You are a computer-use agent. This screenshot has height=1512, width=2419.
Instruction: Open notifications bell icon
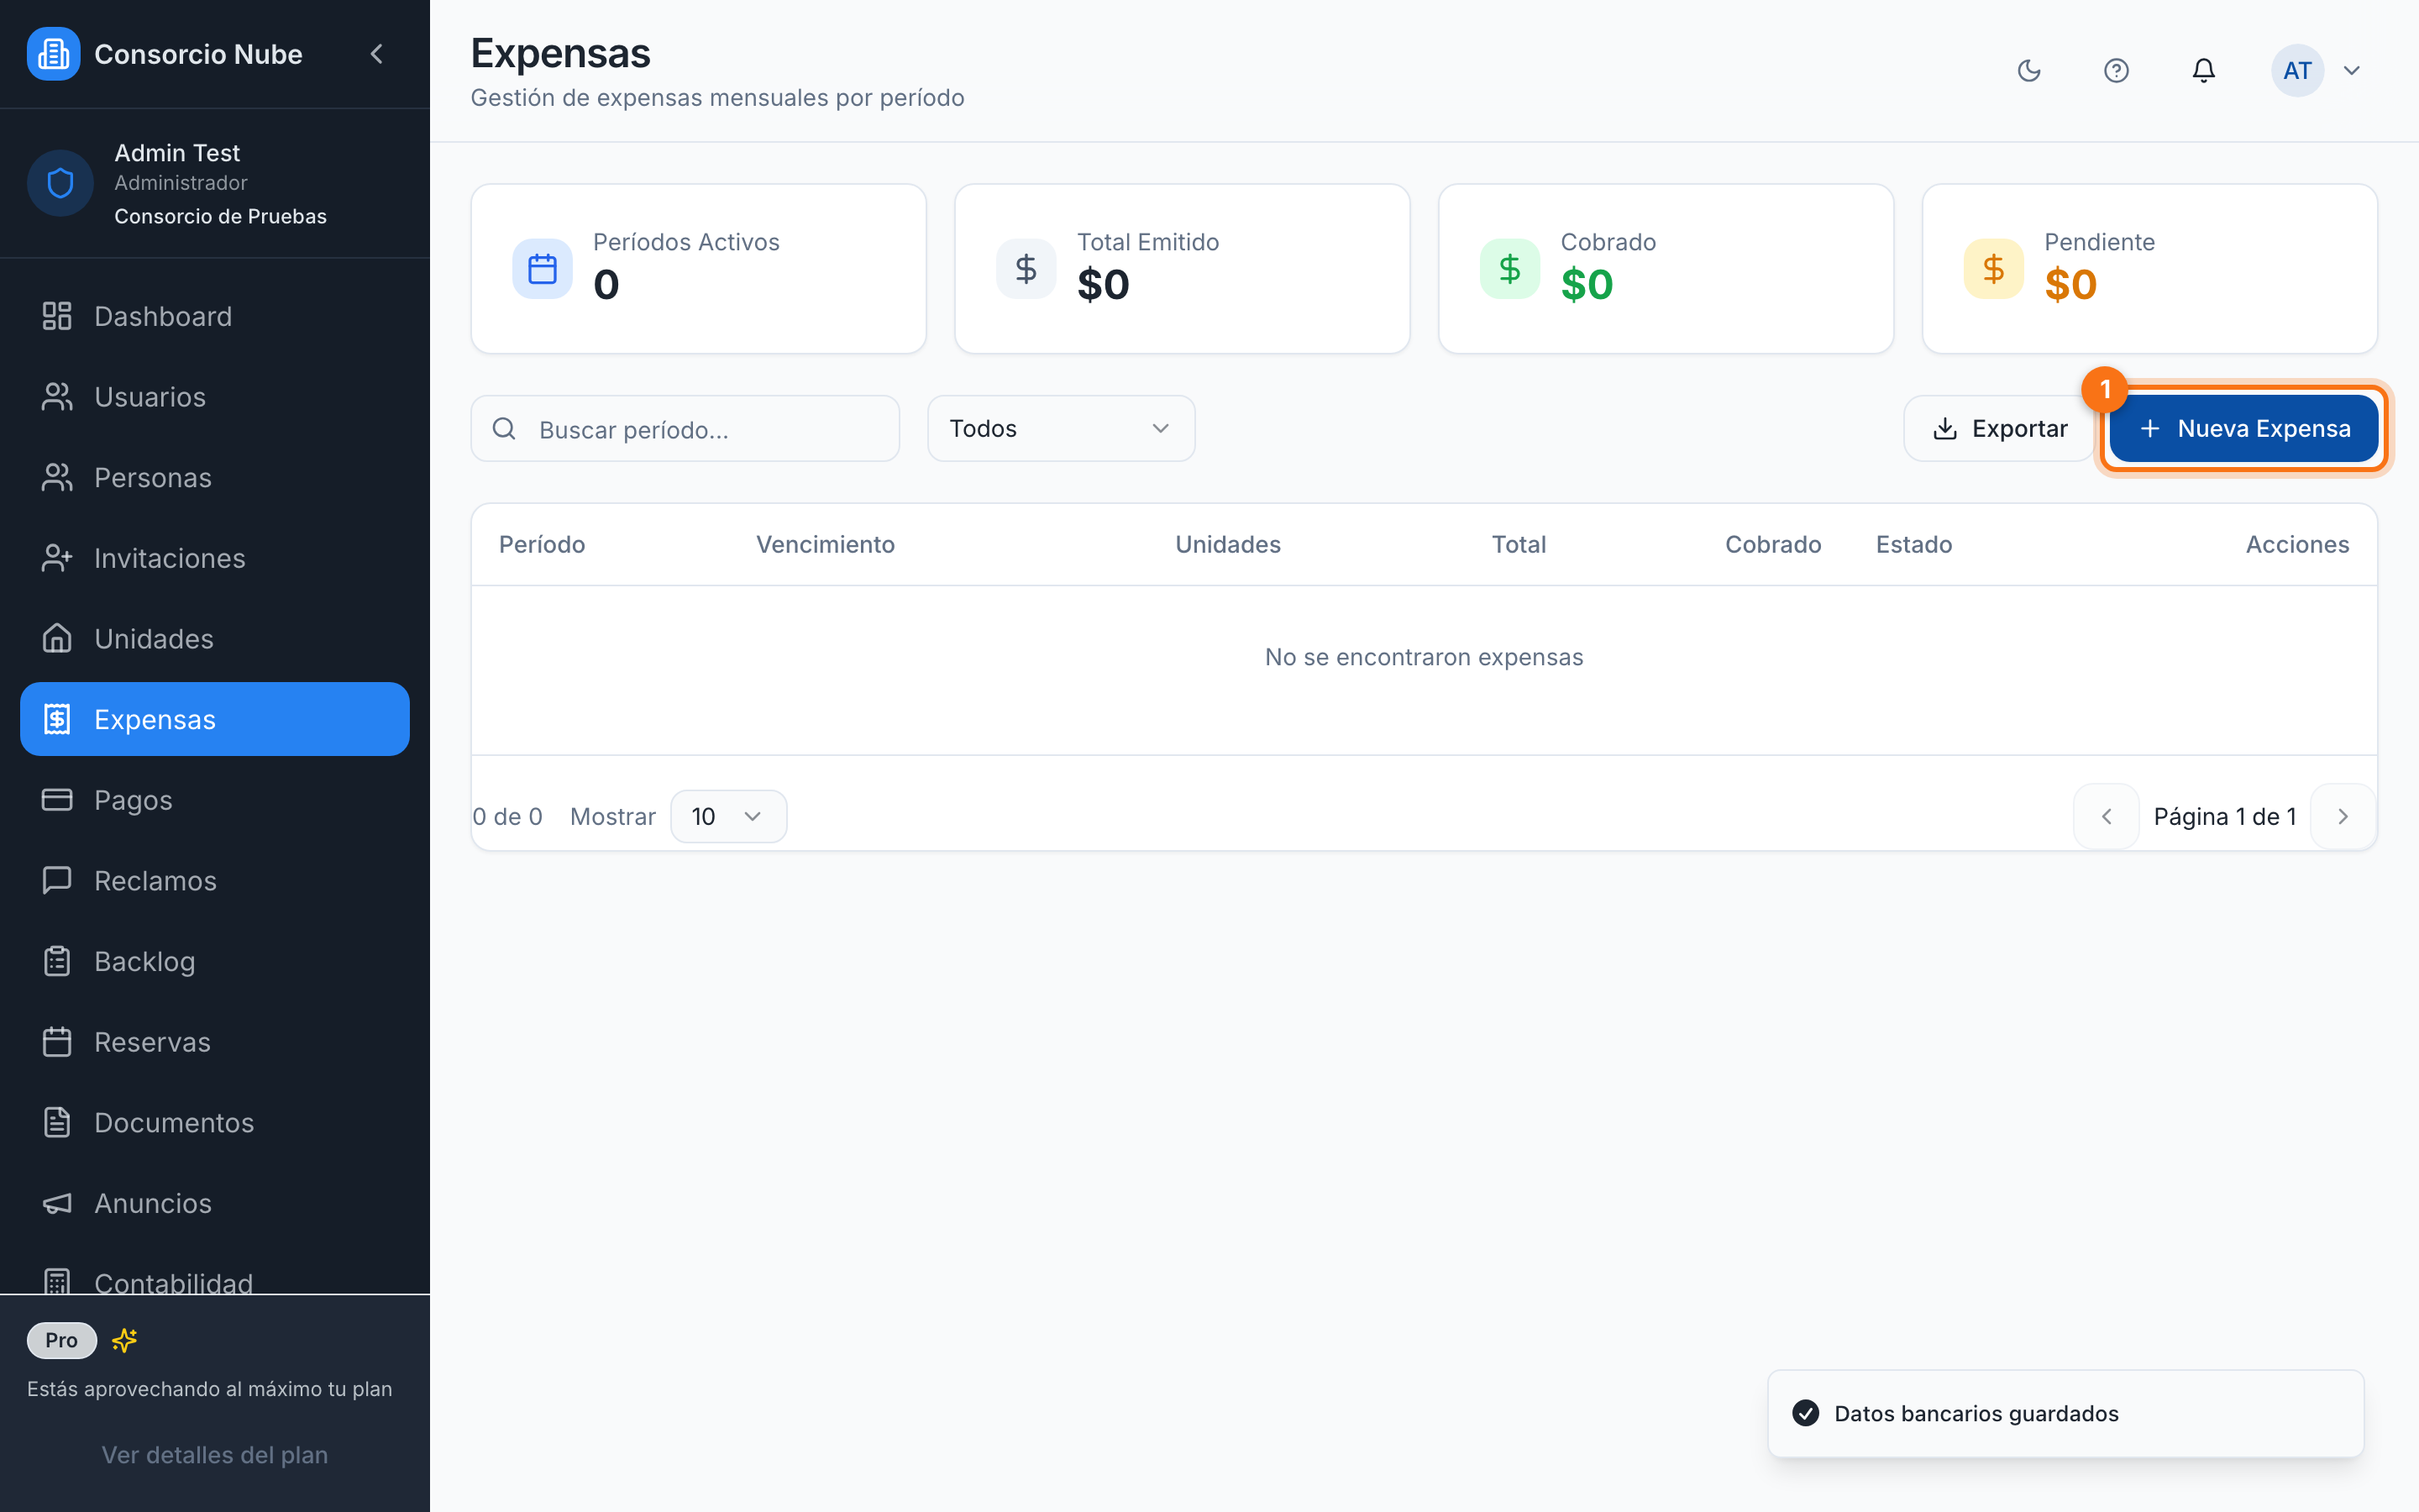(2204, 70)
